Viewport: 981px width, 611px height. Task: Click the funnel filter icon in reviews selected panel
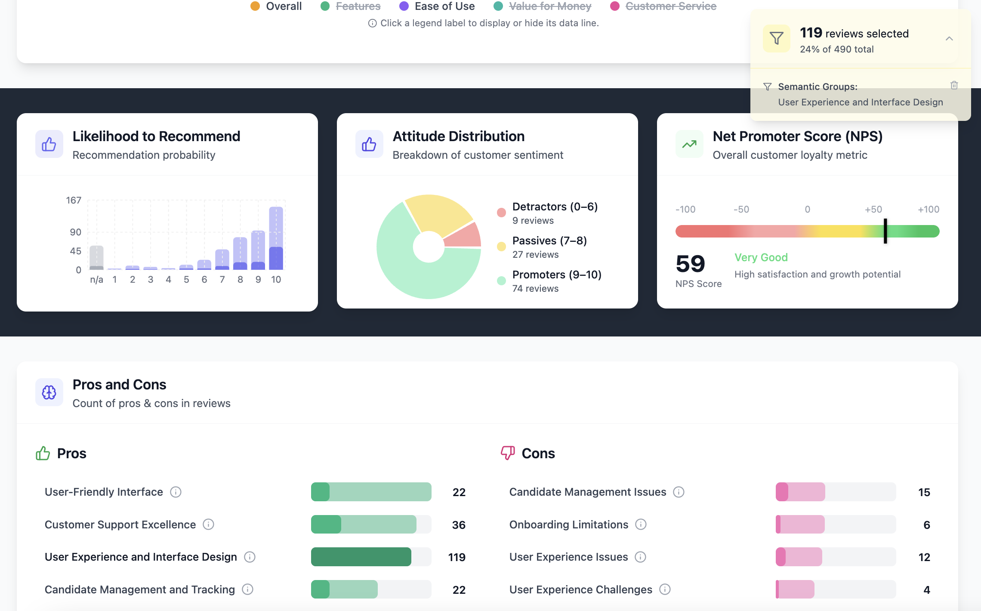[776, 39]
